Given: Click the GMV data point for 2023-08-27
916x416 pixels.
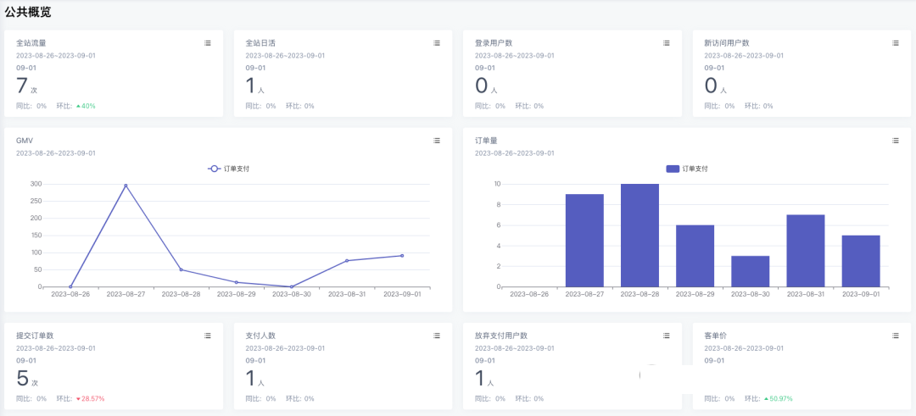Looking at the screenshot, I should (x=126, y=186).
